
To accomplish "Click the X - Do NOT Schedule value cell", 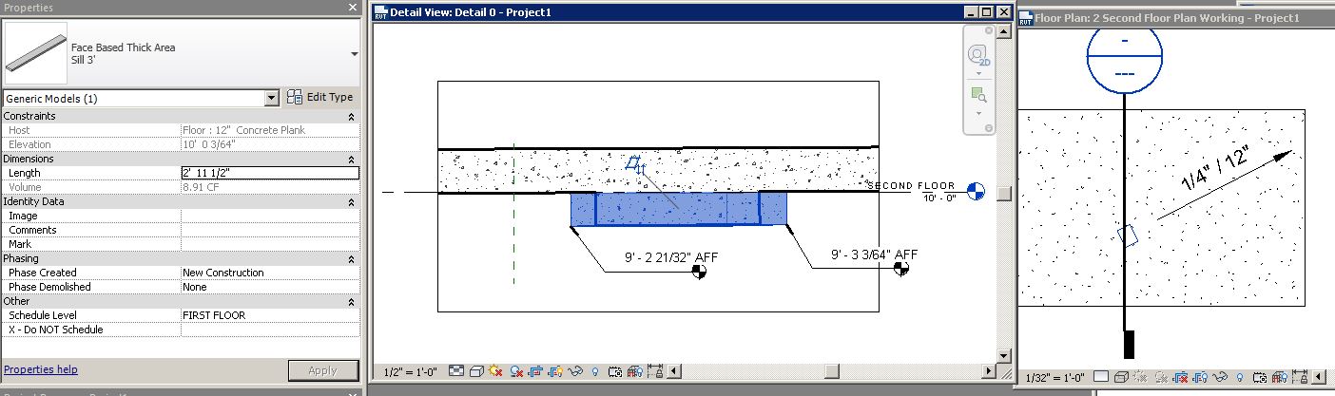I will (x=270, y=330).
